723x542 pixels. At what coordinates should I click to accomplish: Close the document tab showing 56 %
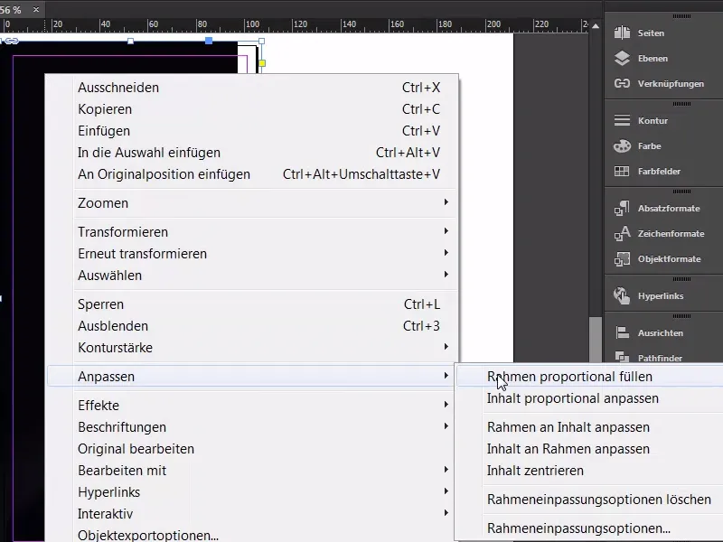(x=36, y=9)
